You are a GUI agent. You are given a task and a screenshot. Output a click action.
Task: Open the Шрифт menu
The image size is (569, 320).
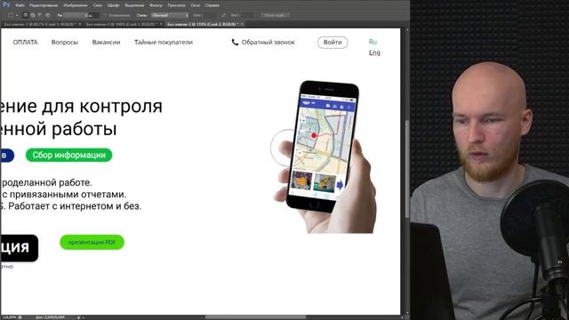click(x=114, y=5)
